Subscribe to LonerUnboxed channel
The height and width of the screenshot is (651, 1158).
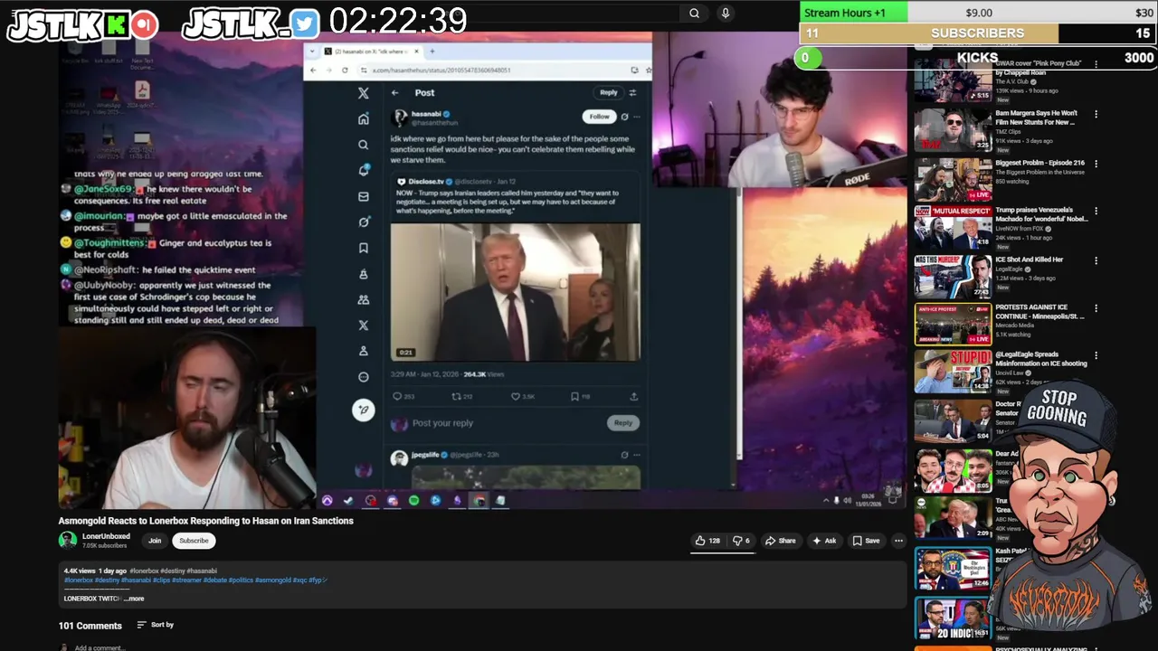pos(194,541)
